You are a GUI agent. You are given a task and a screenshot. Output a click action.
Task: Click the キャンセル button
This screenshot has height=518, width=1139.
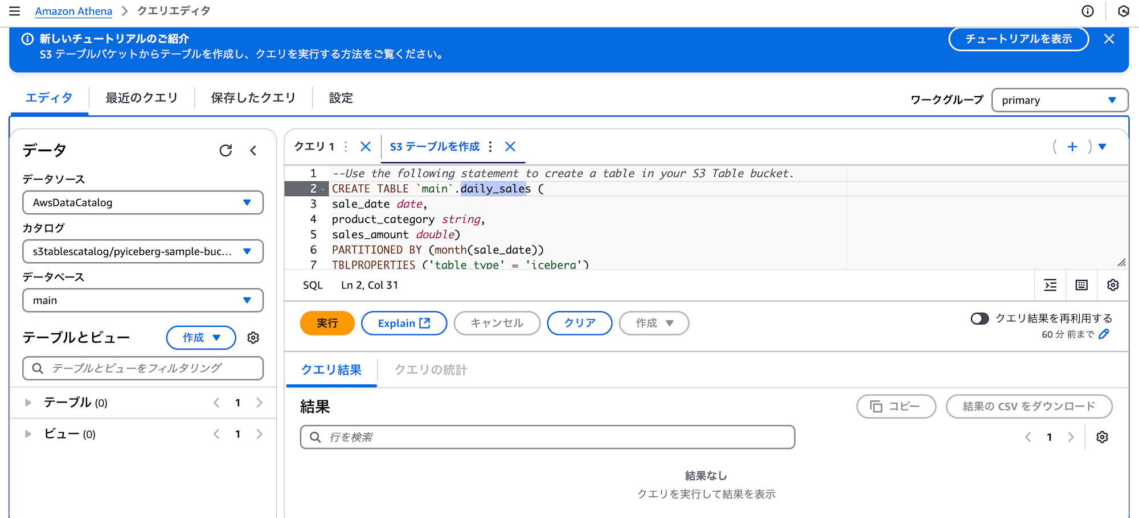pos(497,323)
